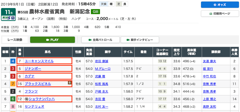Click the 天候 晴 weather indicator
Image resolution: width=240 pixels, height=112 pixels.
[107, 4]
